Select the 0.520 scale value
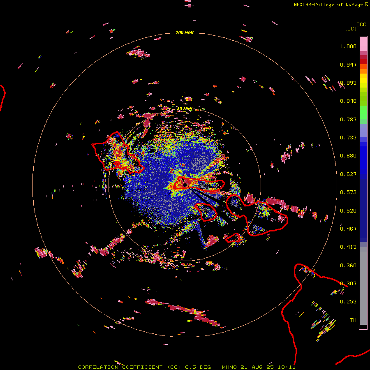 click(348, 211)
